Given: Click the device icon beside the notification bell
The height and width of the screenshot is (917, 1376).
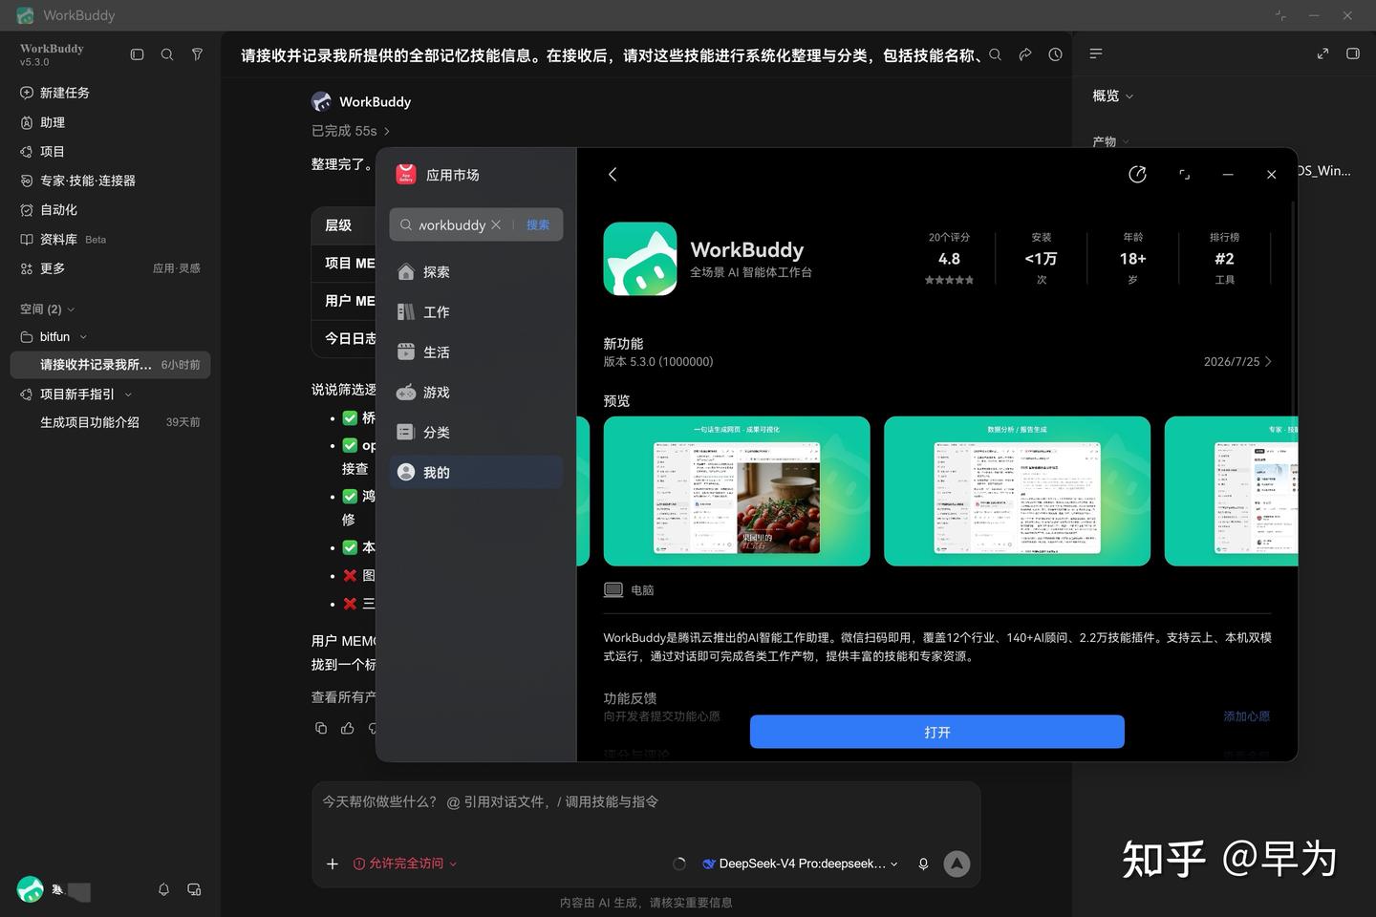Looking at the screenshot, I should (x=194, y=889).
